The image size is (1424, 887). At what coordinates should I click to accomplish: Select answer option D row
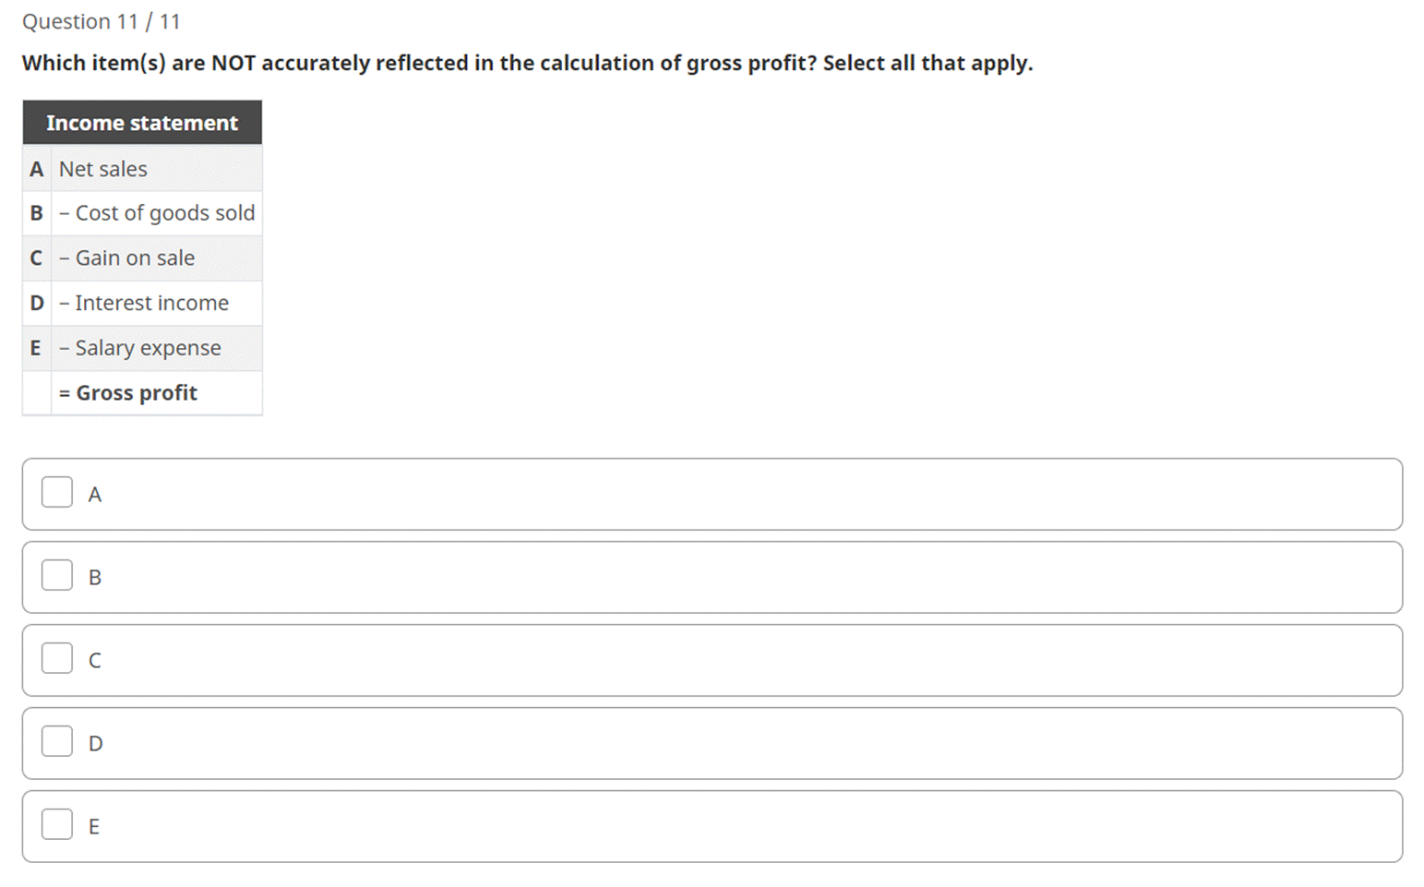pyautogui.click(x=711, y=743)
